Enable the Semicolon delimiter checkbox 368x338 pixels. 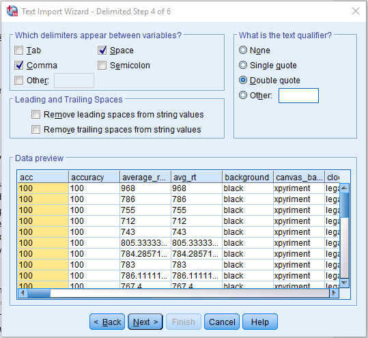102,66
